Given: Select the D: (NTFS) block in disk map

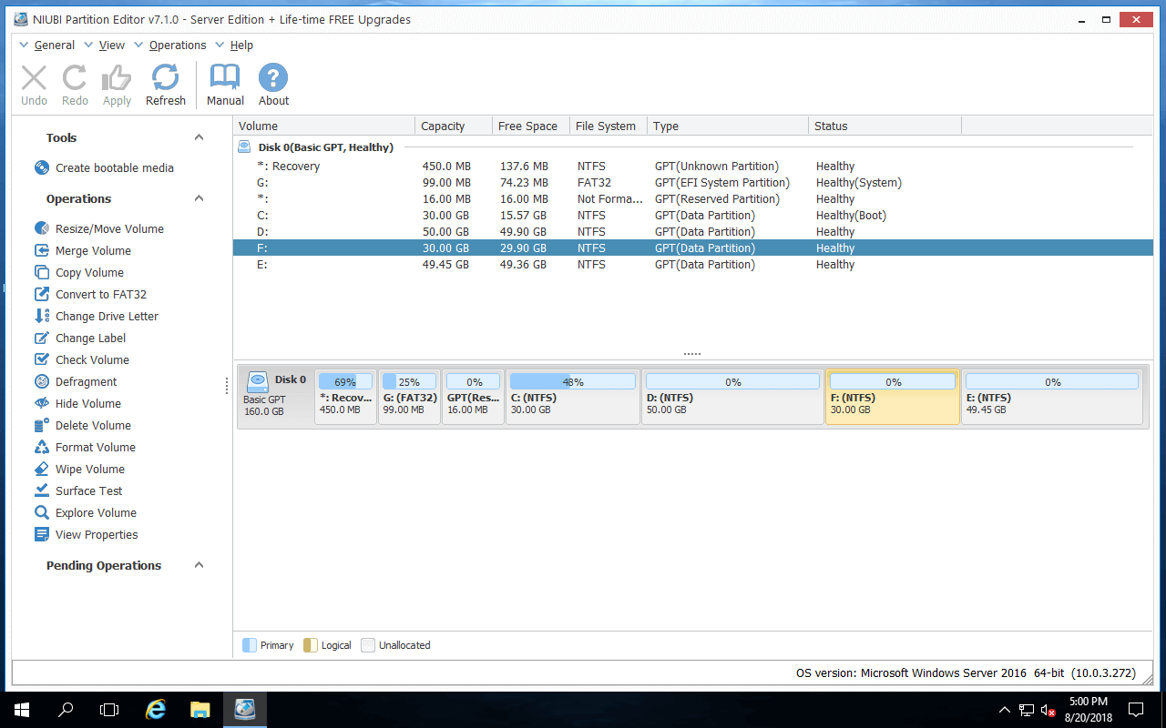Looking at the screenshot, I should [x=733, y=397].
